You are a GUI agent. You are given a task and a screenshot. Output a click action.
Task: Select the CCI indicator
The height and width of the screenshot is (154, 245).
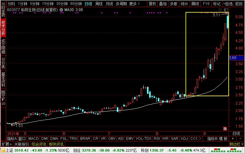pyautogui.click(x=194, y=139)
